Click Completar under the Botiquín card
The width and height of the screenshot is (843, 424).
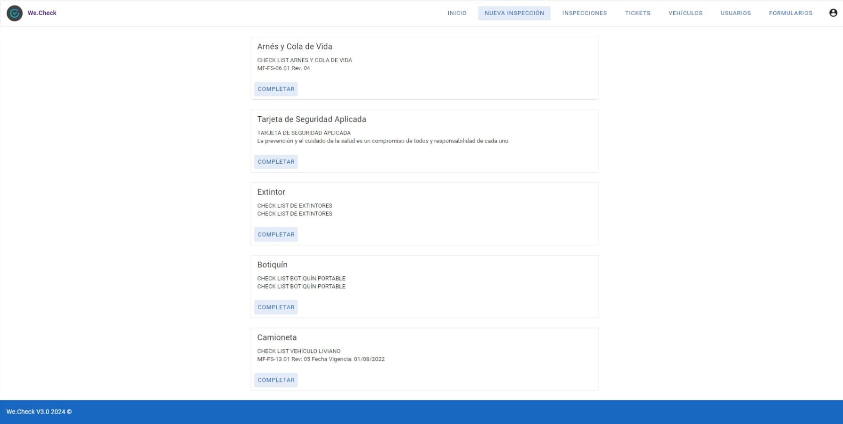pyautogui.click(x=276, y=307)
